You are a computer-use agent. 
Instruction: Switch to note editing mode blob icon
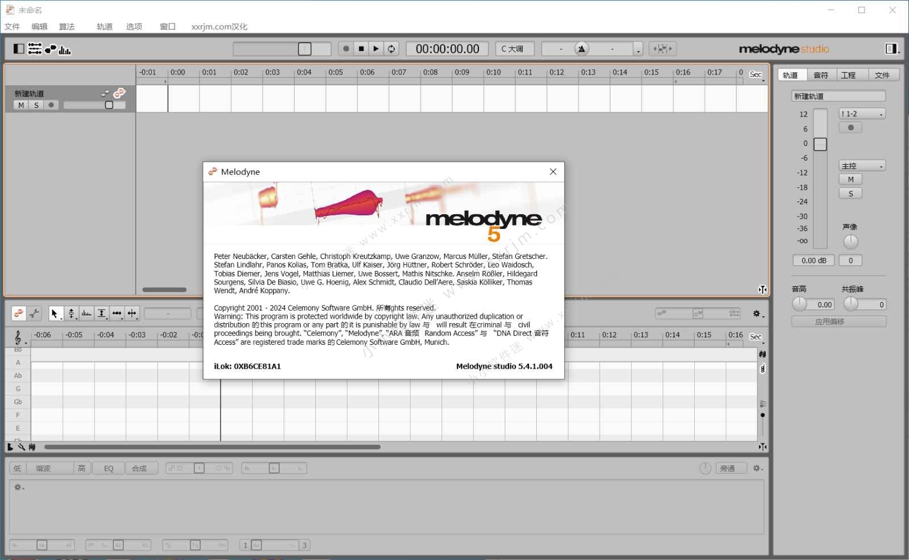click(19, 313)
